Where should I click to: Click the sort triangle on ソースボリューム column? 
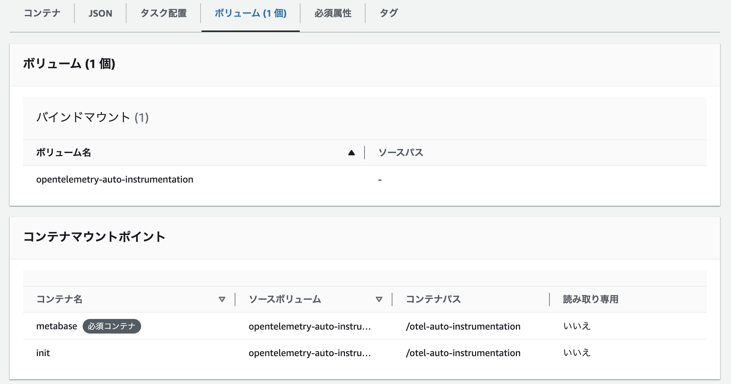[x=378, y=299]
